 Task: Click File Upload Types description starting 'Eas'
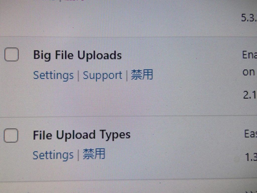(250, 134)
